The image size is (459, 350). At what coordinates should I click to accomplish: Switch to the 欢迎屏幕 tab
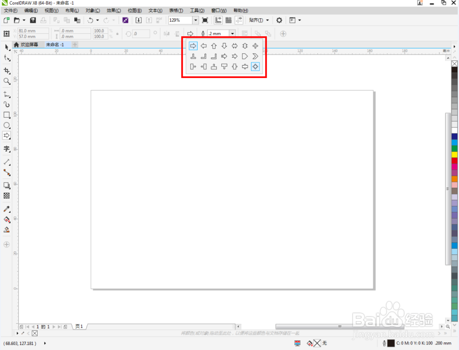point(26,44)
